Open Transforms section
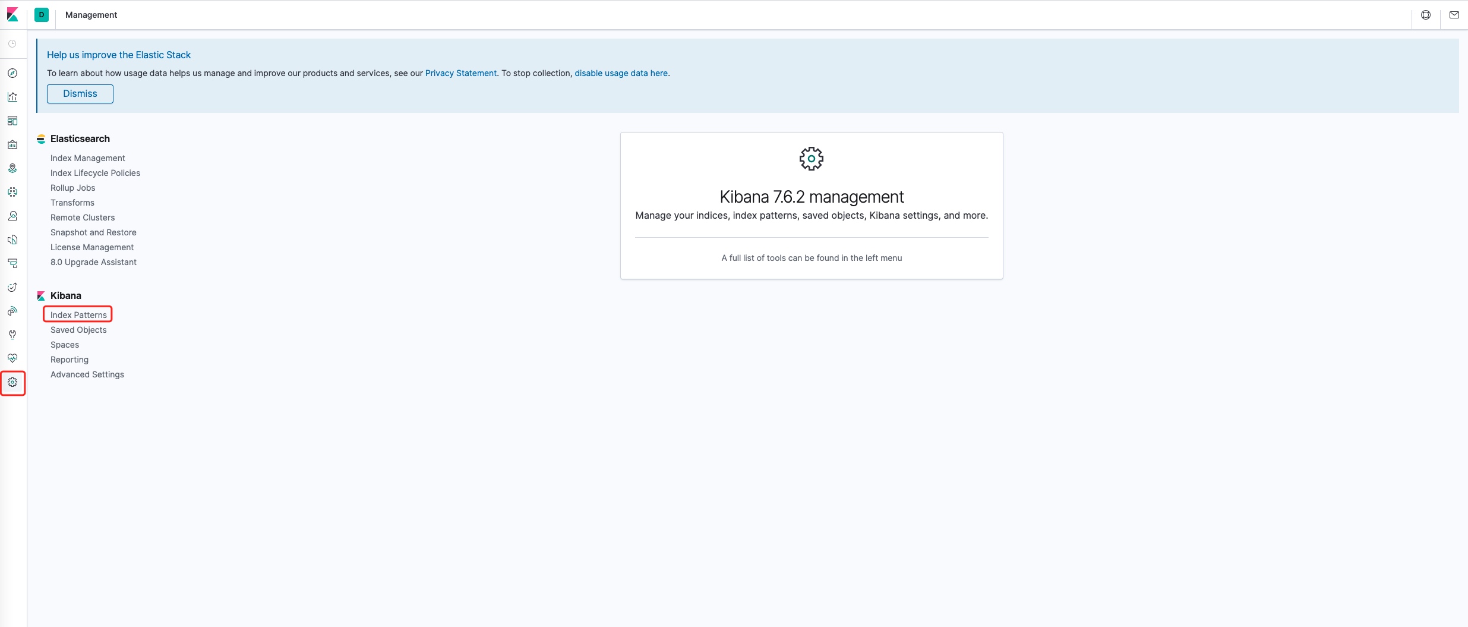The width and height of the screenshot is (1468, 627). coord(72,203)
